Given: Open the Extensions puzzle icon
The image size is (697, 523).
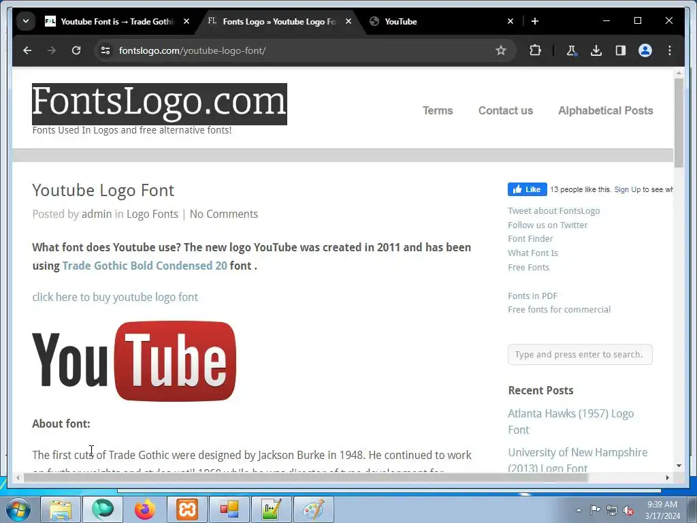Looking at the screenshot, I should coord(535,50).
